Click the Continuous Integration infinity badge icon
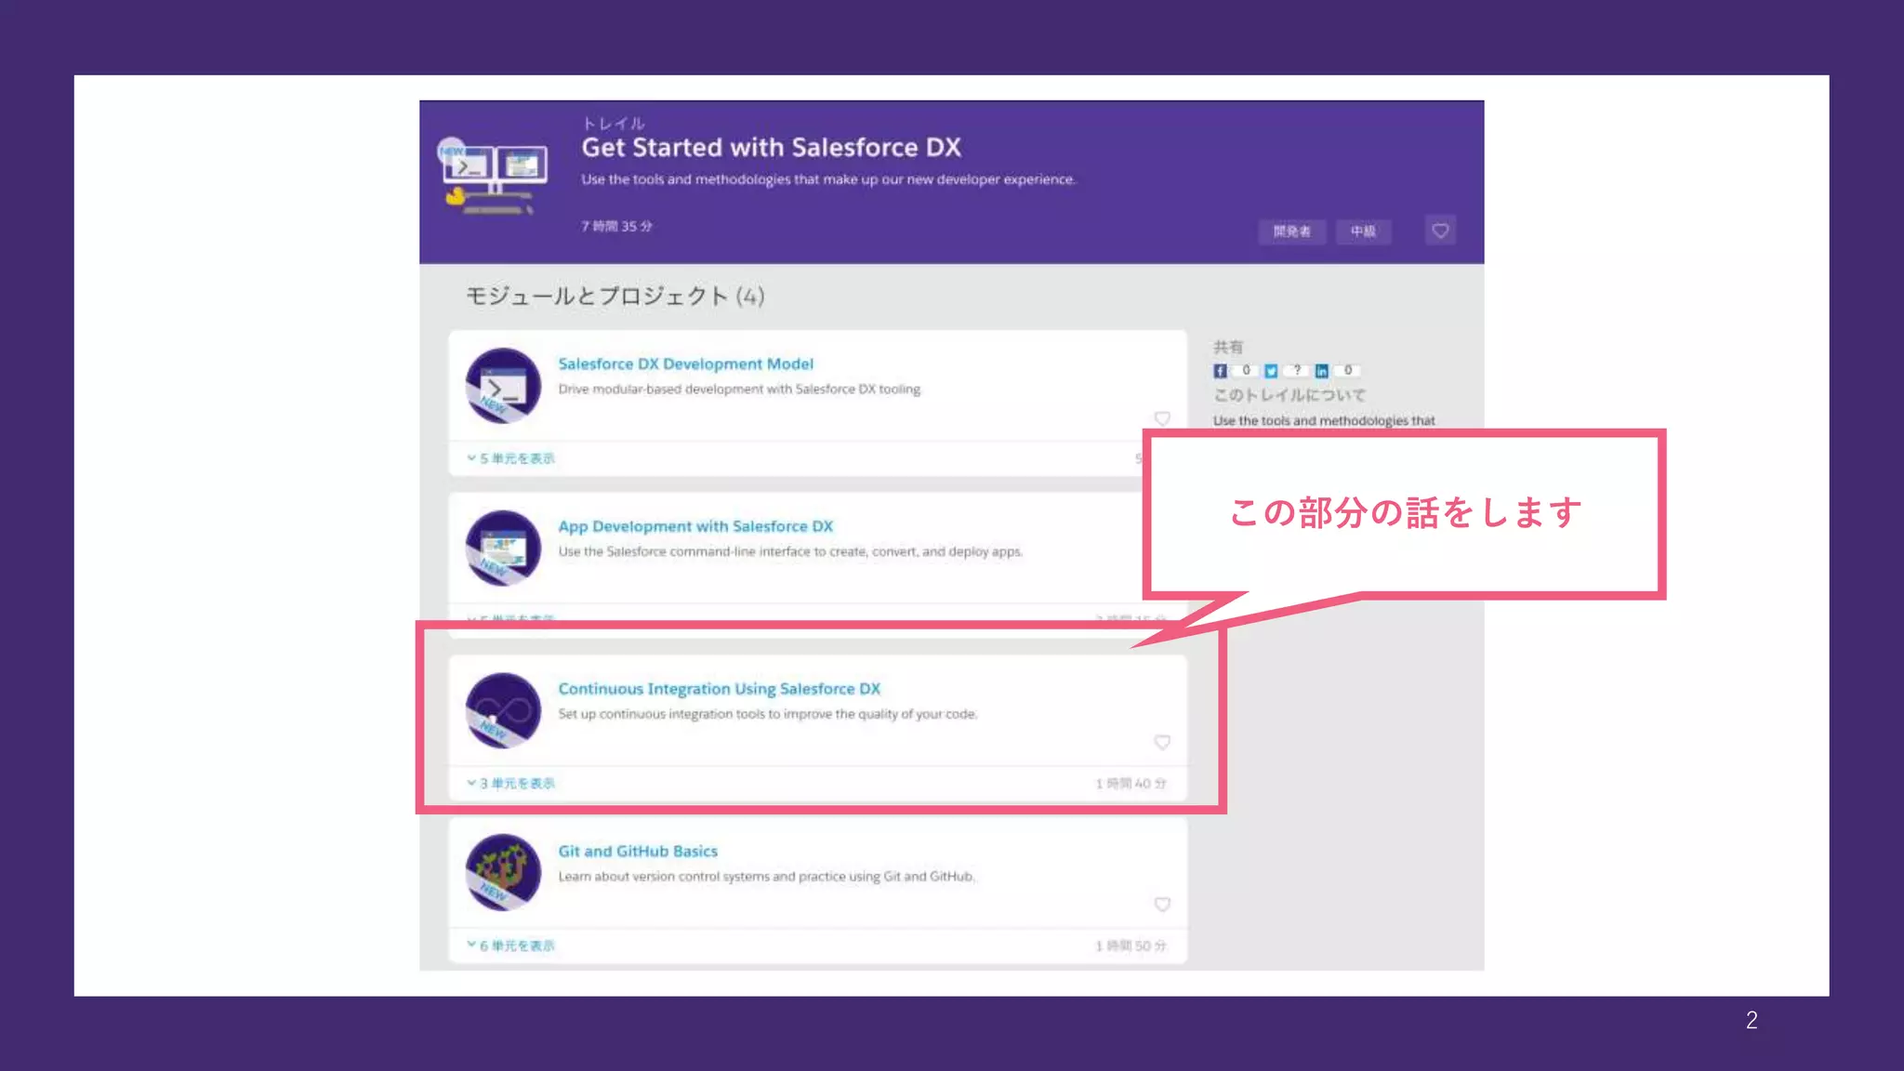Screen dimensions: 1904x1071 pyautogui.click(x=503, y=710)
